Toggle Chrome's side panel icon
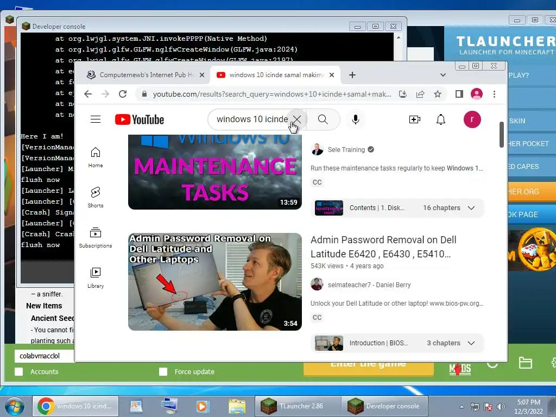 459,94
